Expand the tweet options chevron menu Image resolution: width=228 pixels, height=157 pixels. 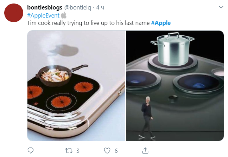[221, 7]
